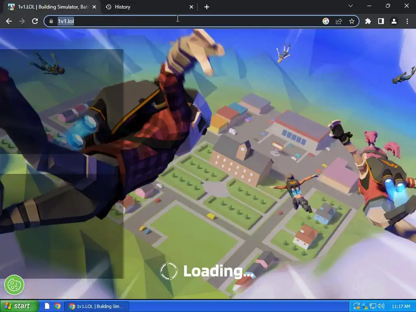Click the History tab clock icon
Screen dimensions: 416x312
108,7
